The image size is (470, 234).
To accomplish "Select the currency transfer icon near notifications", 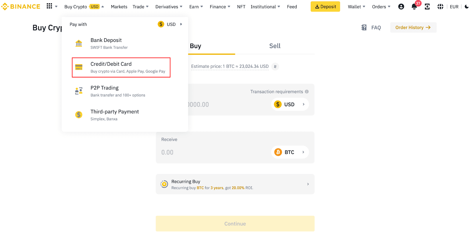I will click(x=427, y=6).
